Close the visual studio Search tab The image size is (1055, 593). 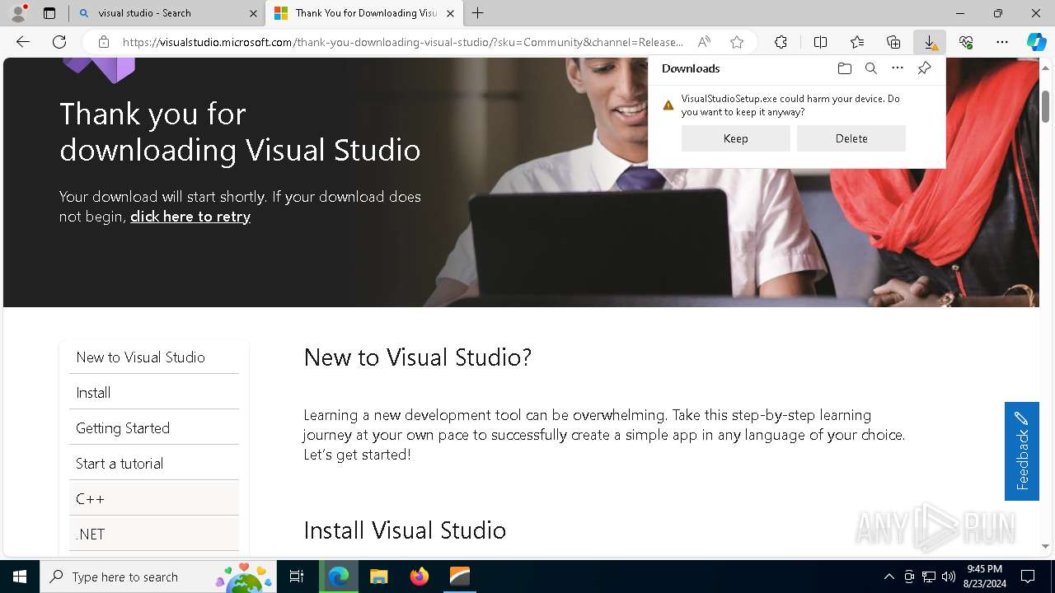click(253, 13)
